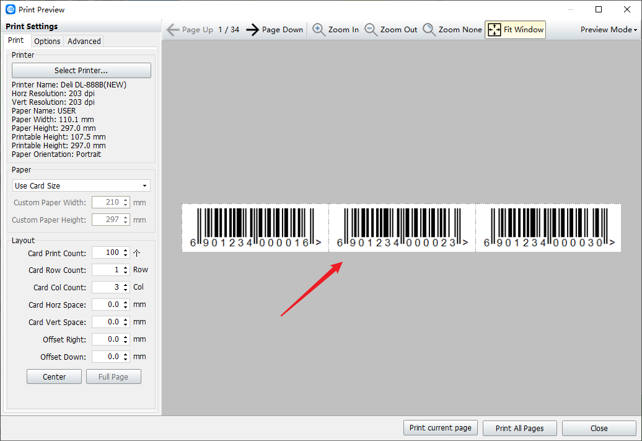This screenshot has width=642, height=441.
Task: Click the Printer Name: Deli DL-888B(NEW) text
Action: click(69, 85)
